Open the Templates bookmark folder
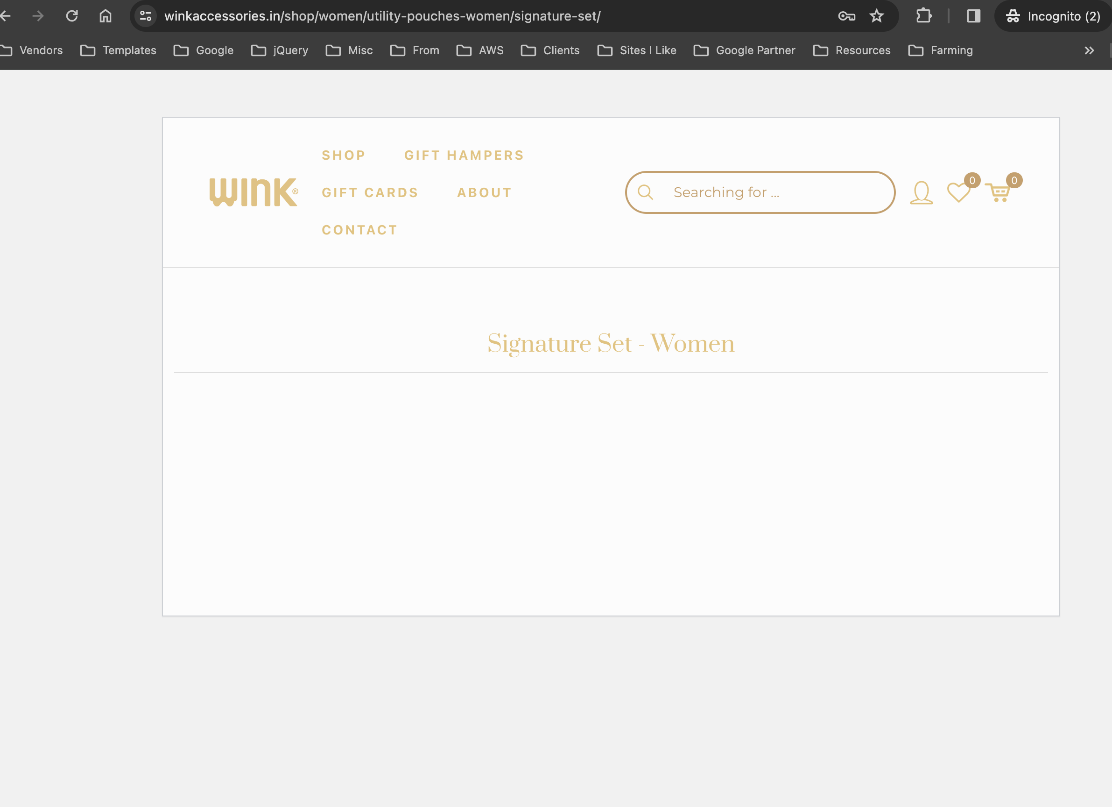The height and width of the screenshot is (807, 1112). click(x=118, y=50)
